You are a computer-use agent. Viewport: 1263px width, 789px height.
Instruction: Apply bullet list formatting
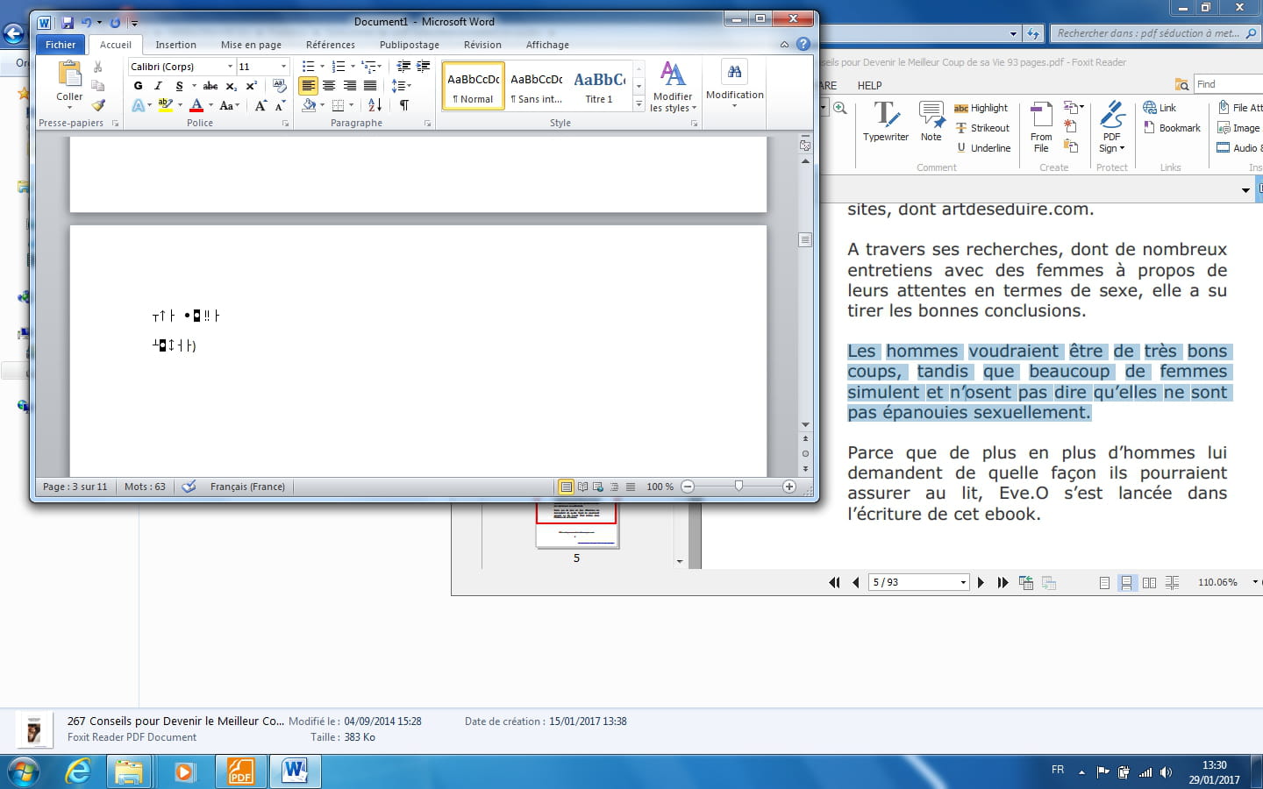coord(308,67)
